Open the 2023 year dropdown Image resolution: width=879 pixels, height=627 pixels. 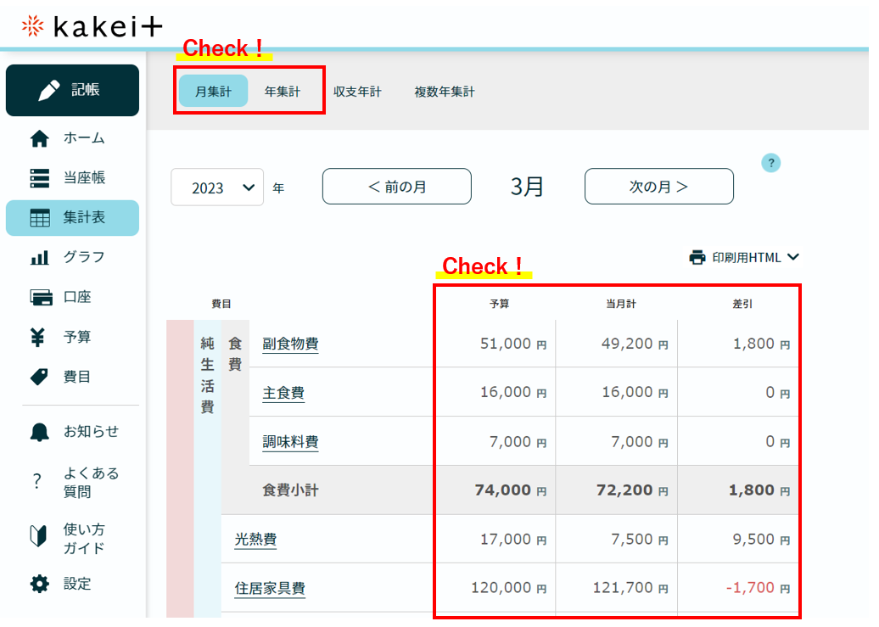217,188
